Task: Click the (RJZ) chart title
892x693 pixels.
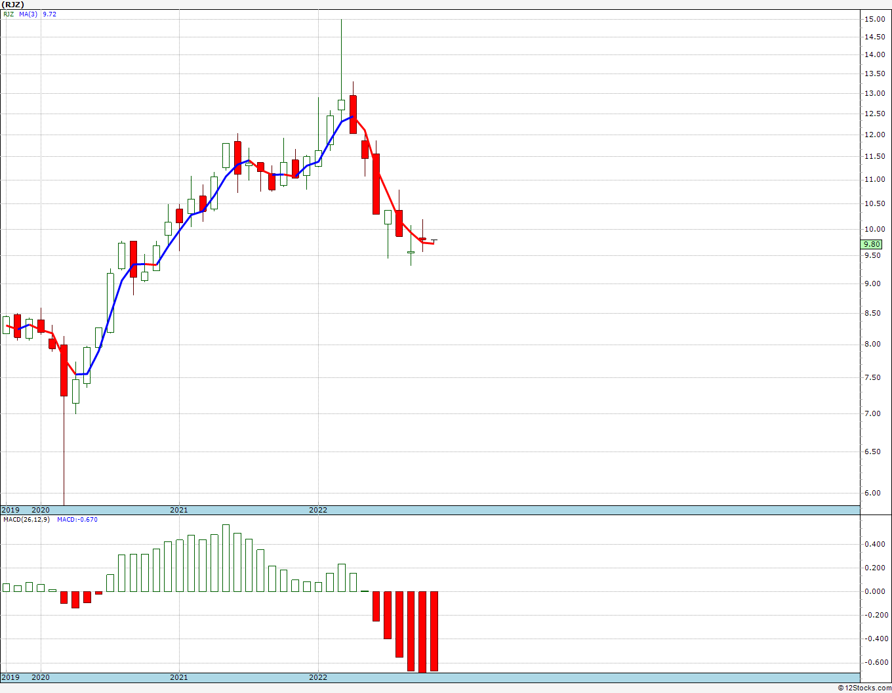Action: [12, 4]
